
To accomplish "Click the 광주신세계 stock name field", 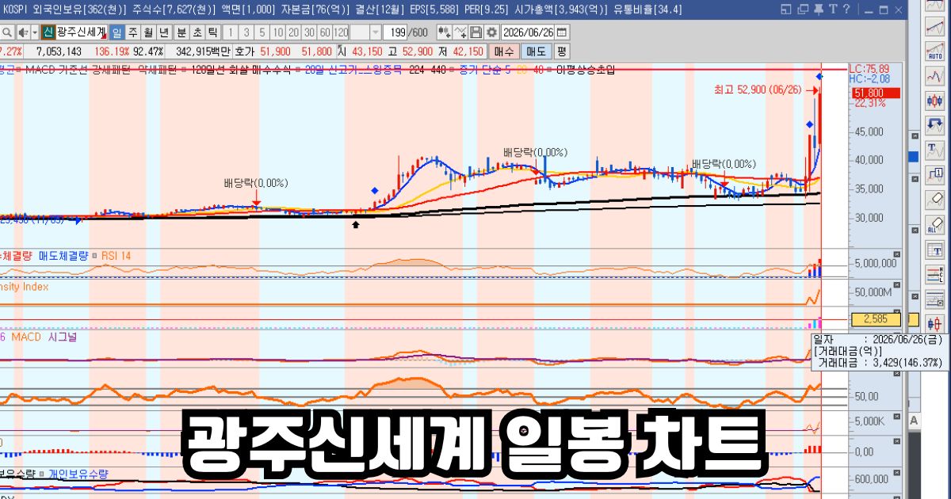I will (x=82, y=32).
